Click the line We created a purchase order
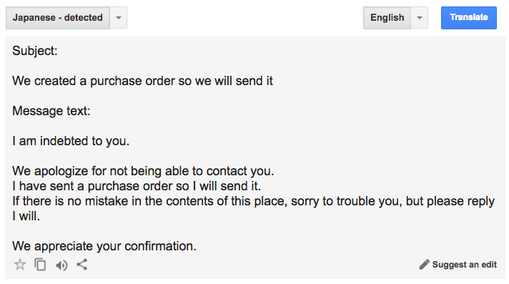 (x=142, y=81)
